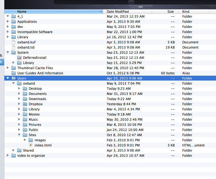216x179 pixels.
Task: Expand the images folder triangle
Action: point(25,140)
